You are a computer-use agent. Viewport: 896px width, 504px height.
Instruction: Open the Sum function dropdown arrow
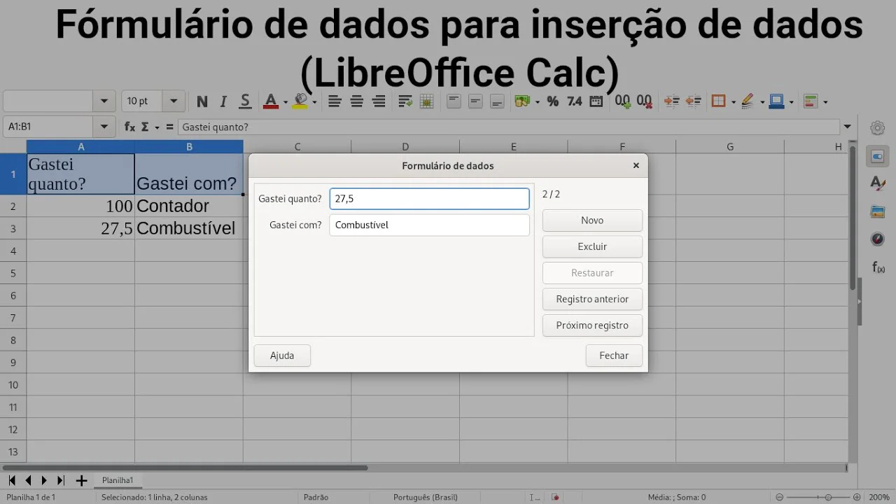click(157, 127)
